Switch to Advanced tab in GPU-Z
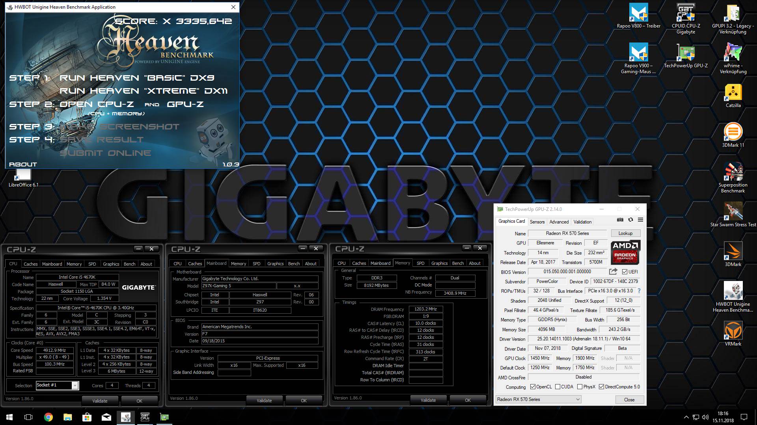The image size is (757, 425). coord(559,222)
